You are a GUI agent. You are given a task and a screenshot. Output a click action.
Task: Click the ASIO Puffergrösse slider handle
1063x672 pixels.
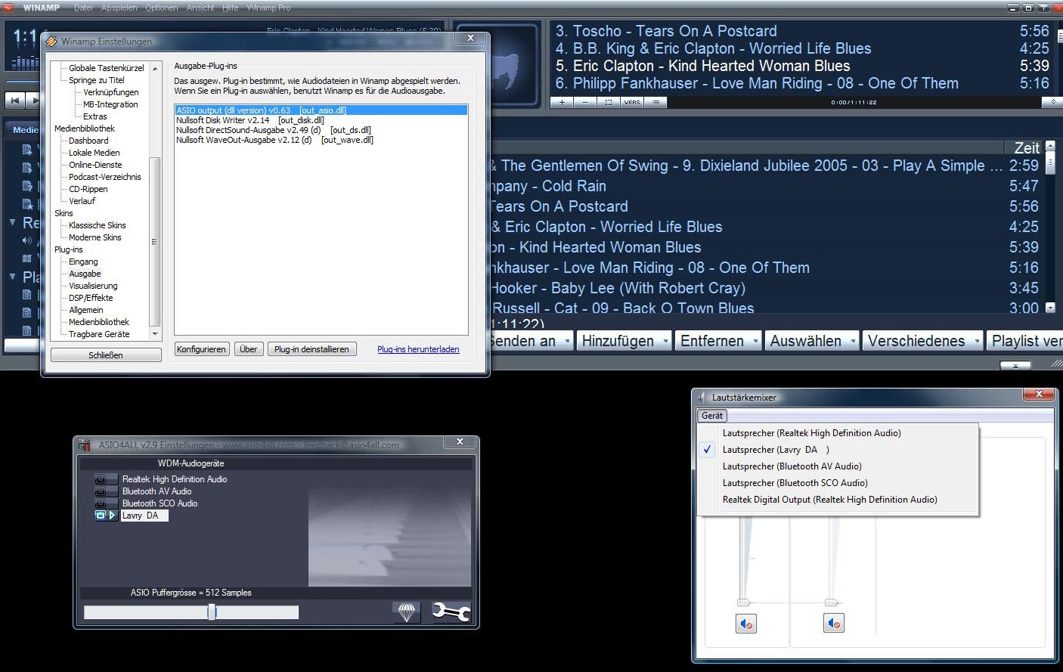click(212, 612)
